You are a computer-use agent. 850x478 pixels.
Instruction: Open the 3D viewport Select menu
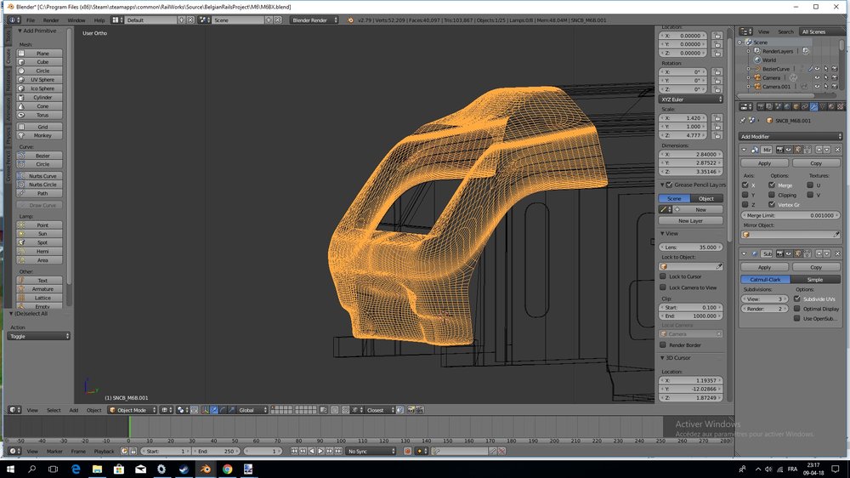point(54,410)
